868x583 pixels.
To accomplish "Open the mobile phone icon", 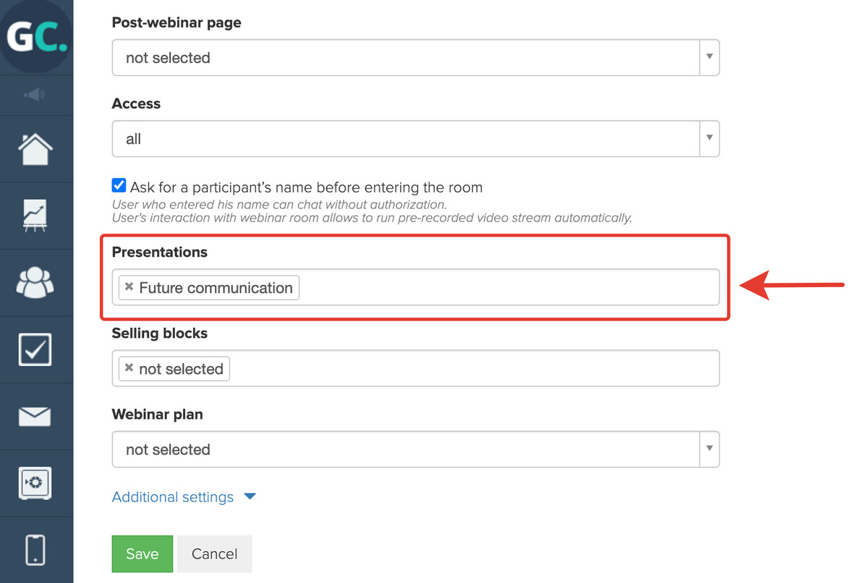I will click(35, 549).
